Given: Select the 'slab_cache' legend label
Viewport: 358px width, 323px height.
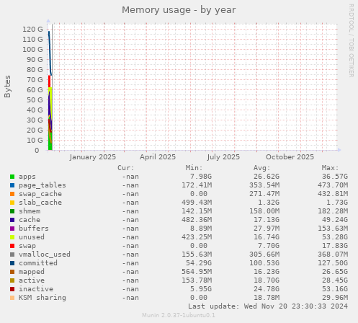Looking at the screenshot, I should point(40,203).
